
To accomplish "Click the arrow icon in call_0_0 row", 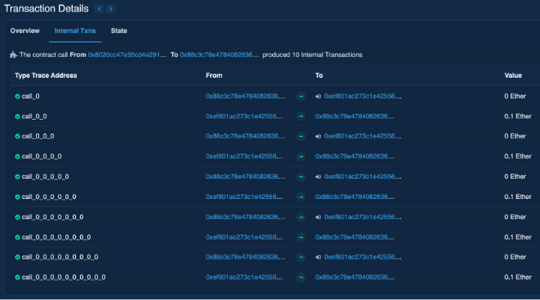I will point(300,116).
